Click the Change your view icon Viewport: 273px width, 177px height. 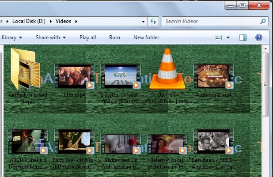[x=219, y=38]
